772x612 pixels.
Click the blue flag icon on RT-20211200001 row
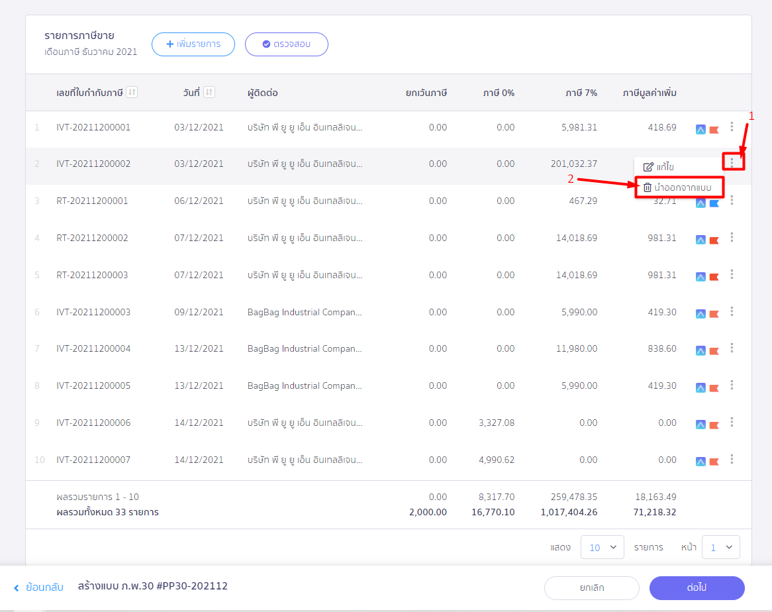[714, 203]
